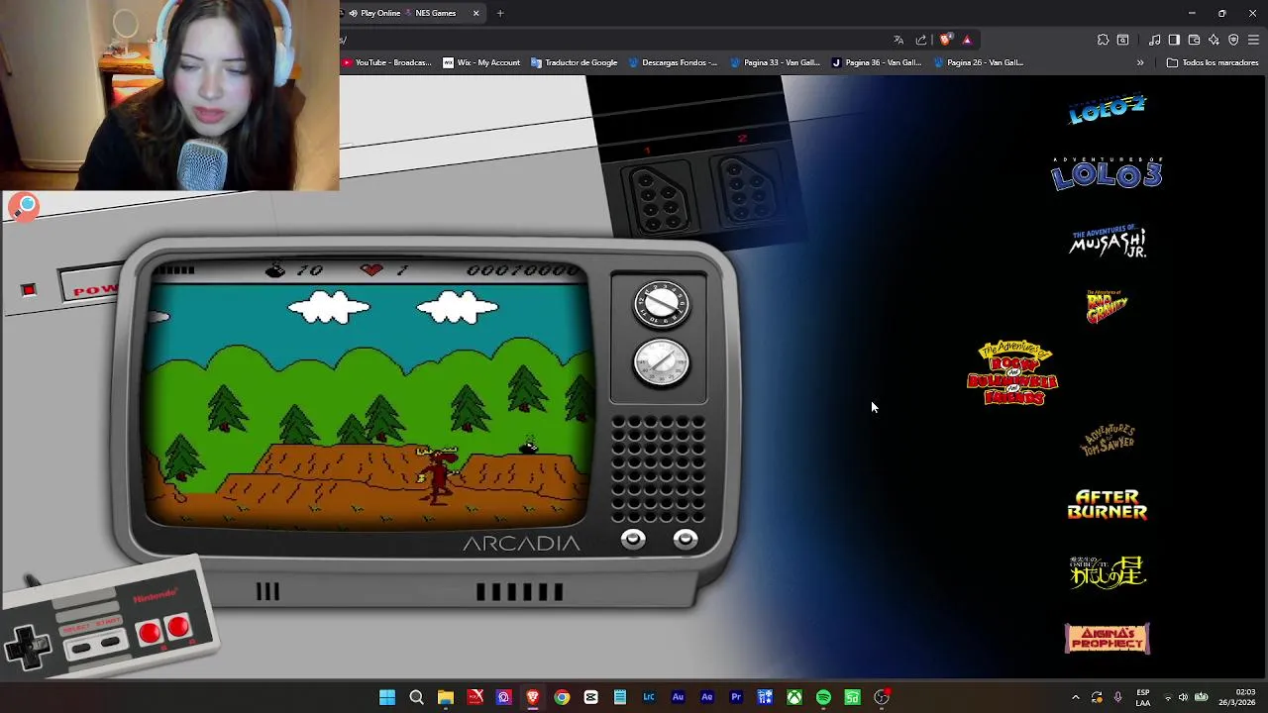
Task: Click the left small knob under TV speaker
Action: (x=633, y=539)
